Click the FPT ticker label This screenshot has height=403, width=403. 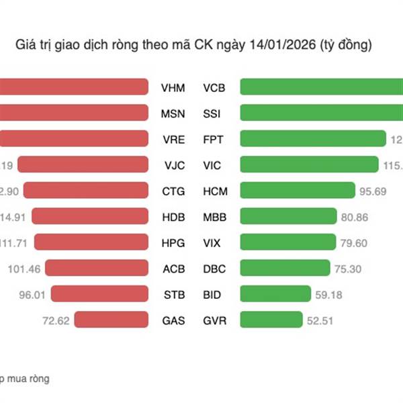tap(214, 139)
